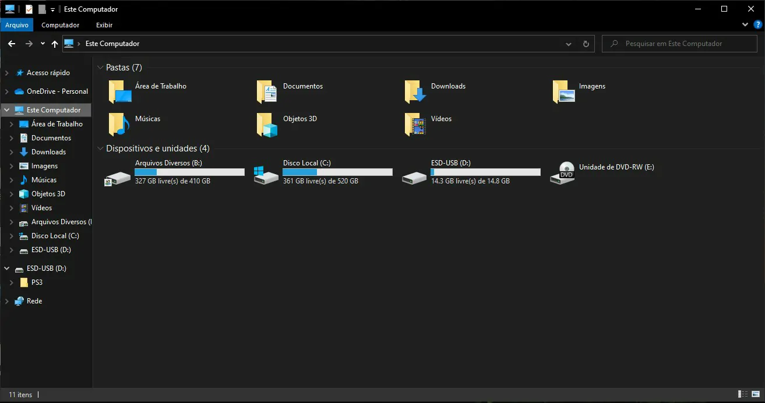Image resolution: width=765 pixels, height=403 pixels.
Task: Click the Disco Local (C:) capacity bar
Action: (337, 172)
